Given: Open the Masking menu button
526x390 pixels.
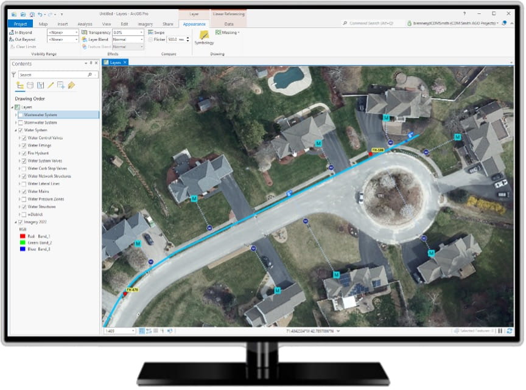Looking at the screenshot, I should 228,32.
